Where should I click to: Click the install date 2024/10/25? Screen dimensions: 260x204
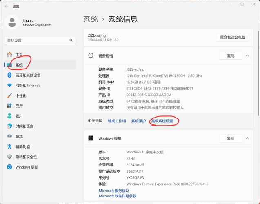coord(135,165)
